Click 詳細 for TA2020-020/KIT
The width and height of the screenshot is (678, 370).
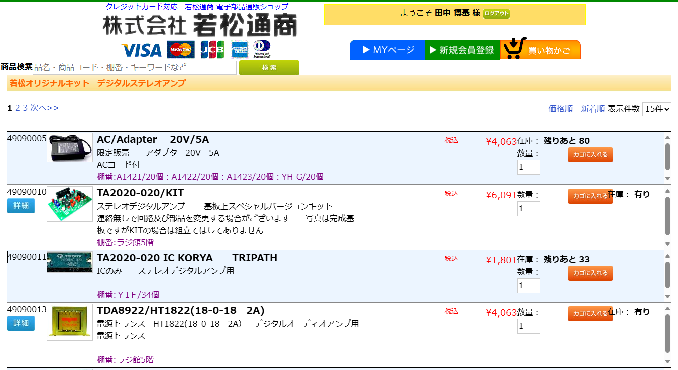point(21,206)
